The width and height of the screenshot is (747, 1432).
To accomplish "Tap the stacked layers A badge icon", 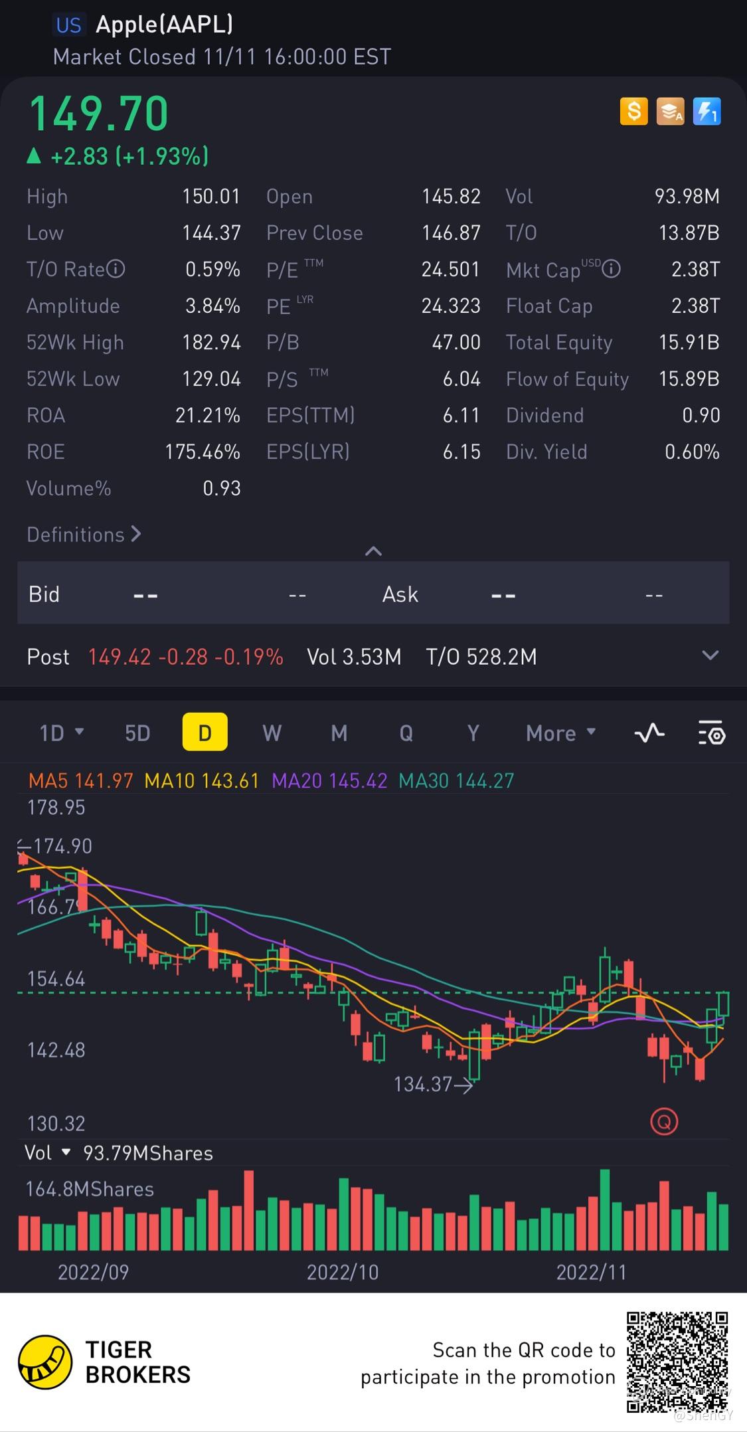I will point(670,112).
